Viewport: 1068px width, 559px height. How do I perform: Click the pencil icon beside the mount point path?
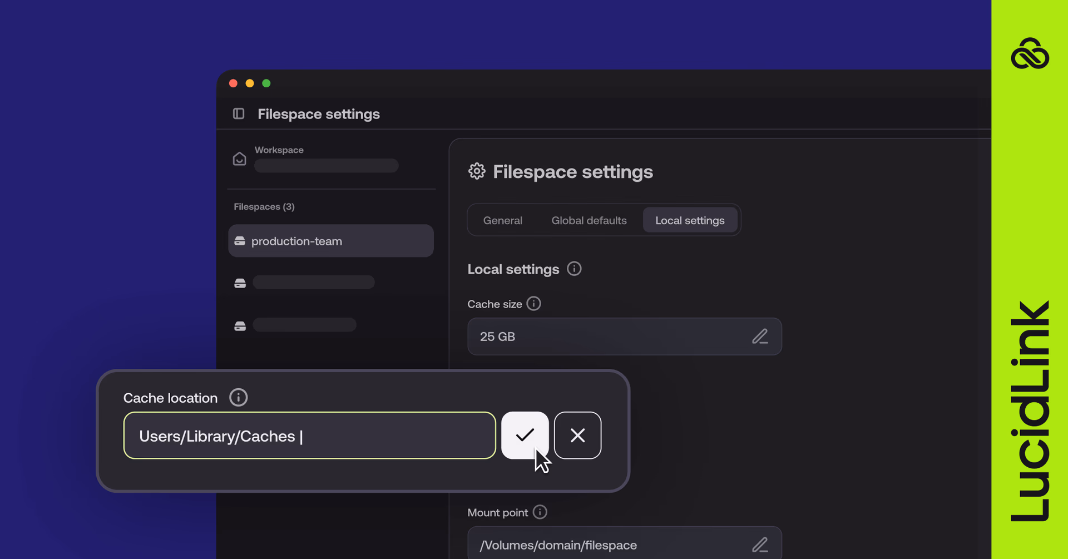(760, 545)
